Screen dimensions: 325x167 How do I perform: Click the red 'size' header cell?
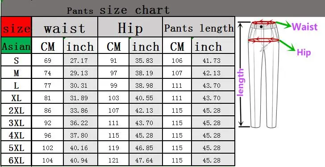click(x=16, y=27)
